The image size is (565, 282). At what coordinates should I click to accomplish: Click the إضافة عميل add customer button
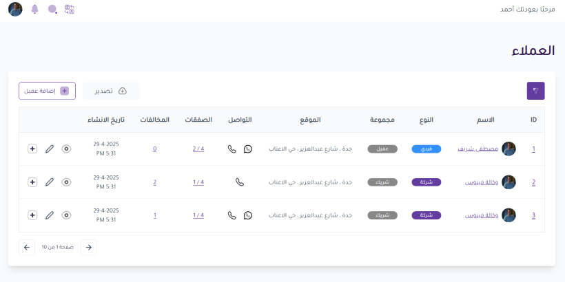[47, 91]
